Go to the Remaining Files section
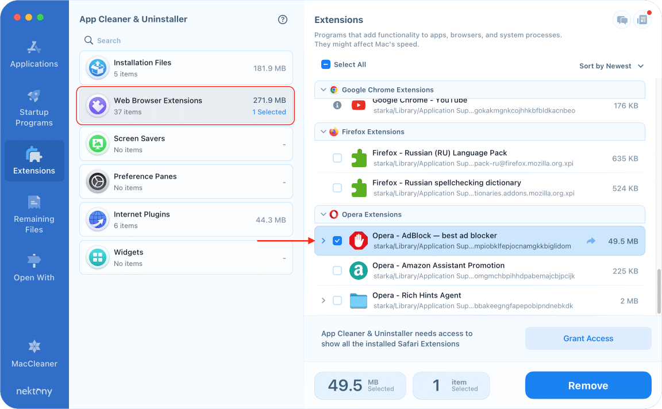 coord(34,214)
